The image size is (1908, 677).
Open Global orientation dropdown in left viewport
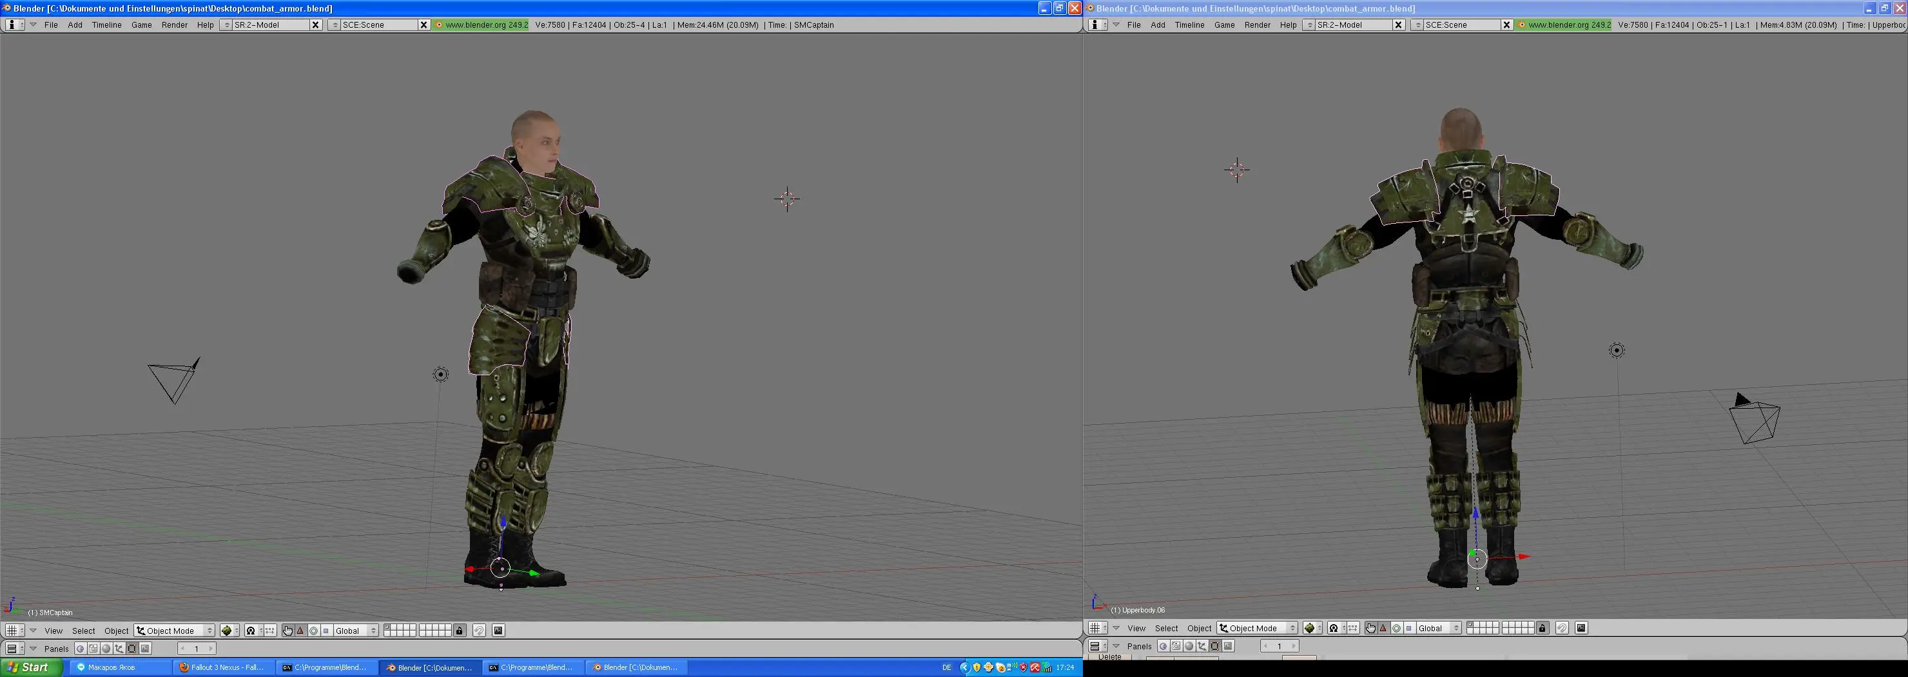coord(356,631)
